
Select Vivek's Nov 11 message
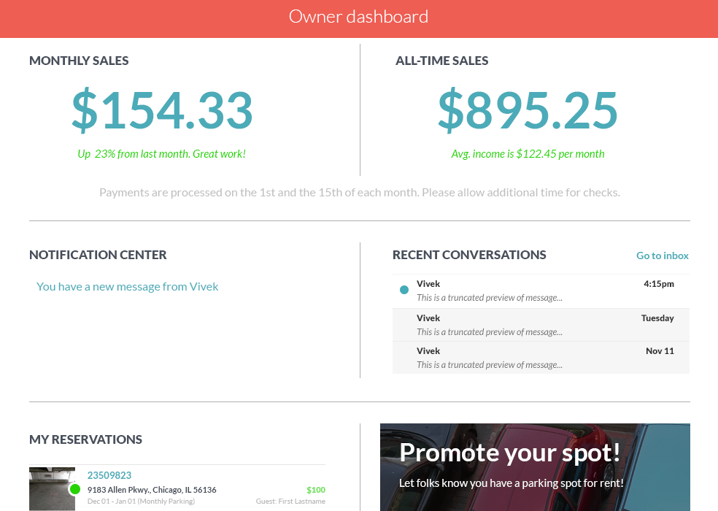point(540,357)
